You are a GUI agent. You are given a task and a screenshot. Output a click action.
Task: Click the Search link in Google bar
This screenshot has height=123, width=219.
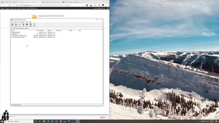(3, 8)
